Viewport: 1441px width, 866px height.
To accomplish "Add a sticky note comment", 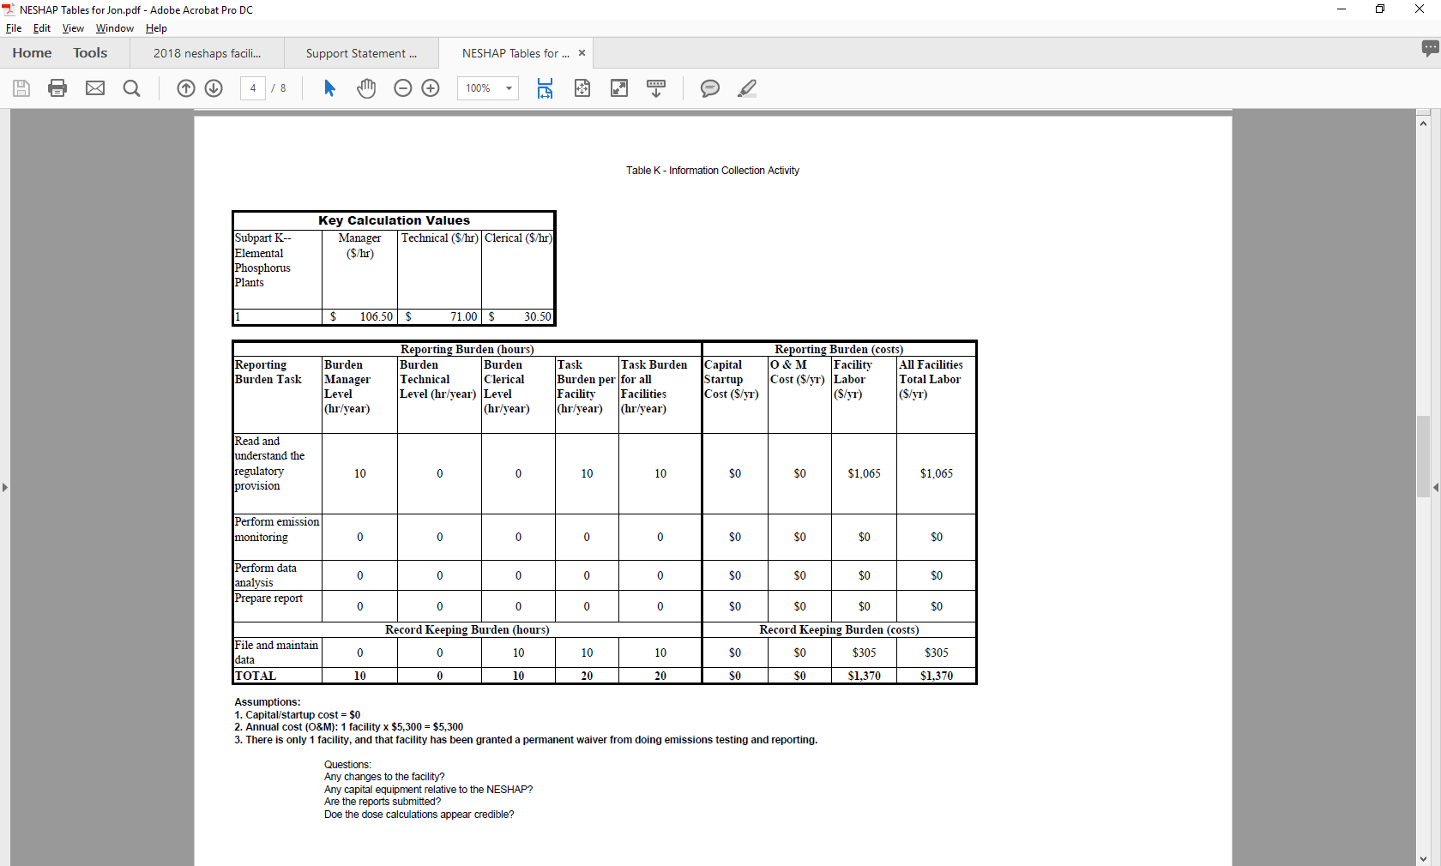I will pyautogui.click(x=709, y=88).
